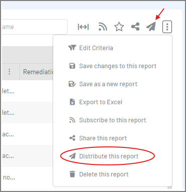Choose Distribute this report entry
This screenshot has width=186, height=192.
point(112,156)
